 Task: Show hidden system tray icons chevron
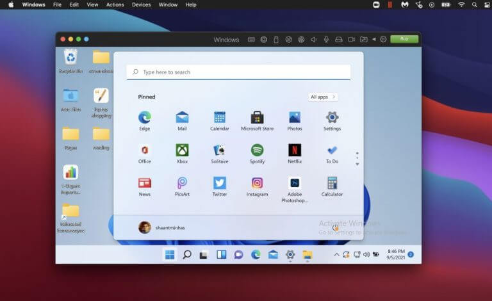[336, 254]
